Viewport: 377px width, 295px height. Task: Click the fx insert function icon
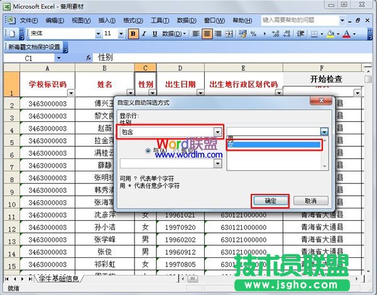pos(89,58)
